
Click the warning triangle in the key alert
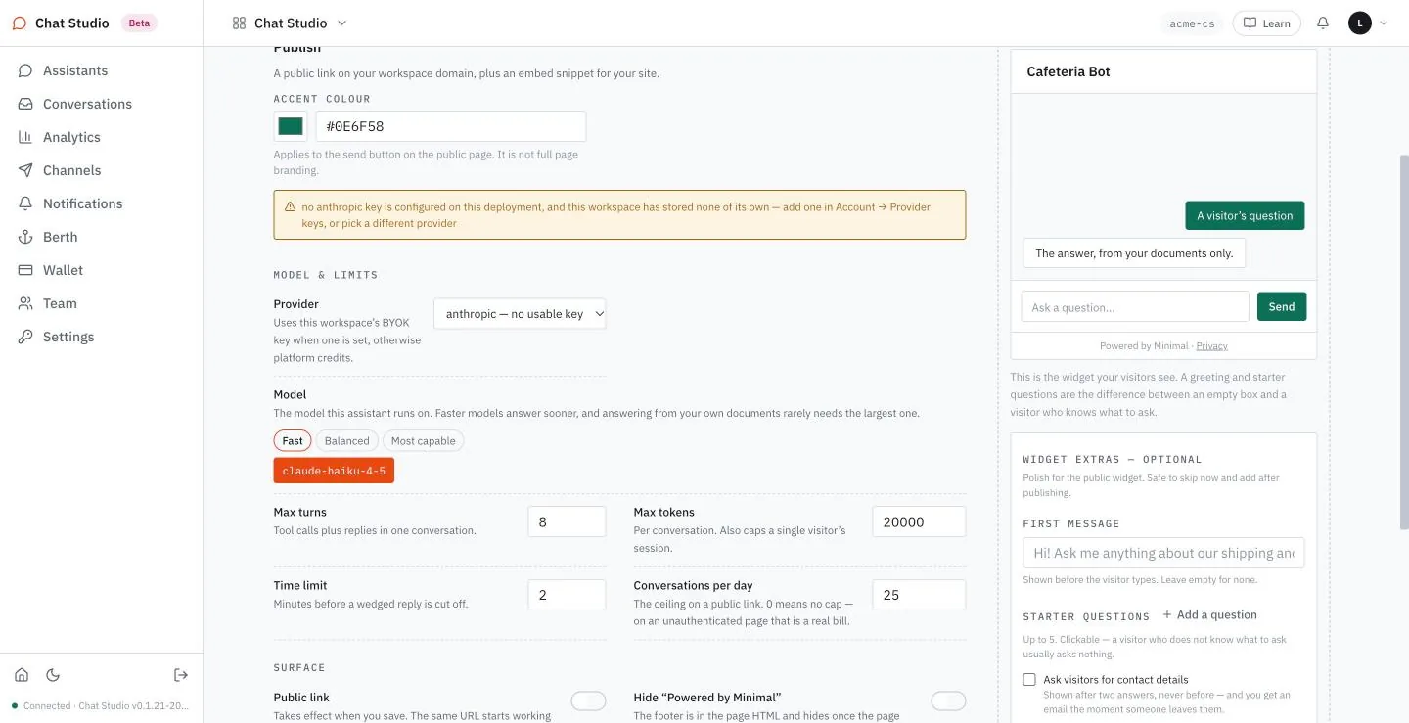[290, 207]
